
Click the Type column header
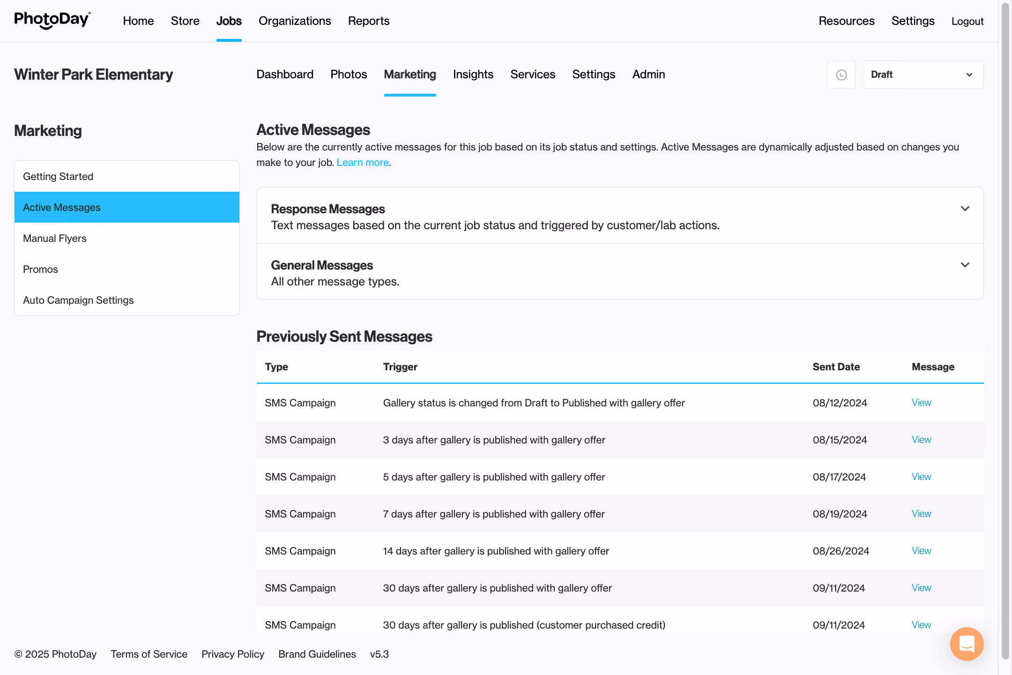[x=276, y=367]
